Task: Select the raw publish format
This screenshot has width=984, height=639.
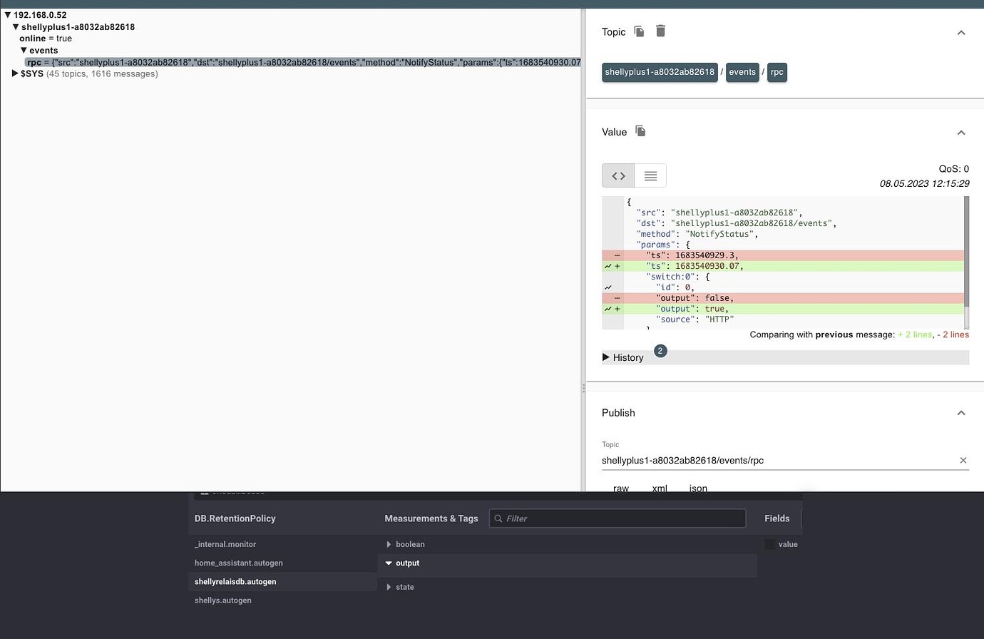Action: pyautogui.click(x=620, y=488)
